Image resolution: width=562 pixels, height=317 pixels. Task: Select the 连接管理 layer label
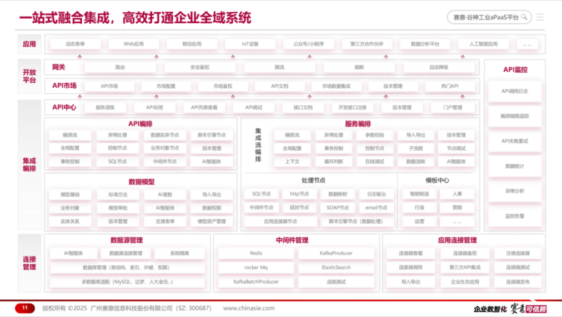click(29, 263)
